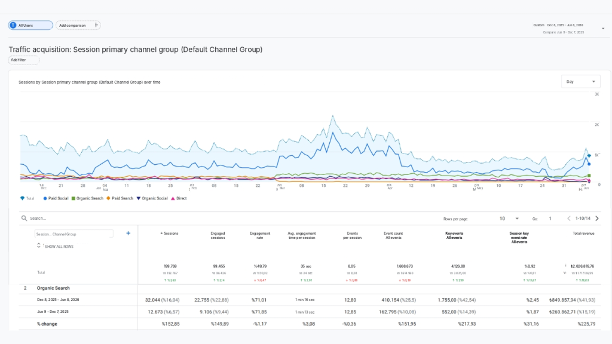Open the Key events All events selector
Image resolution: width=612 pixels, height=344 pixels.
pos(454,235)
